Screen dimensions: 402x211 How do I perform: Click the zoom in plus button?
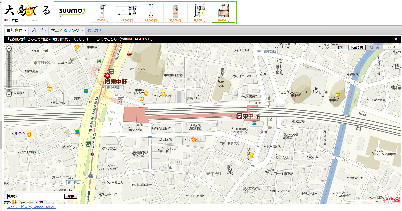click(9, 94)
